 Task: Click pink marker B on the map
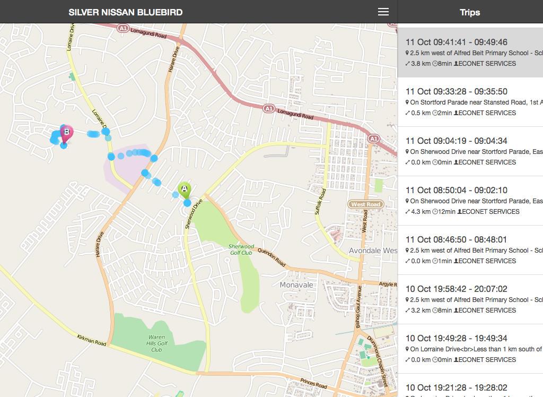click(x=66, y=134)
